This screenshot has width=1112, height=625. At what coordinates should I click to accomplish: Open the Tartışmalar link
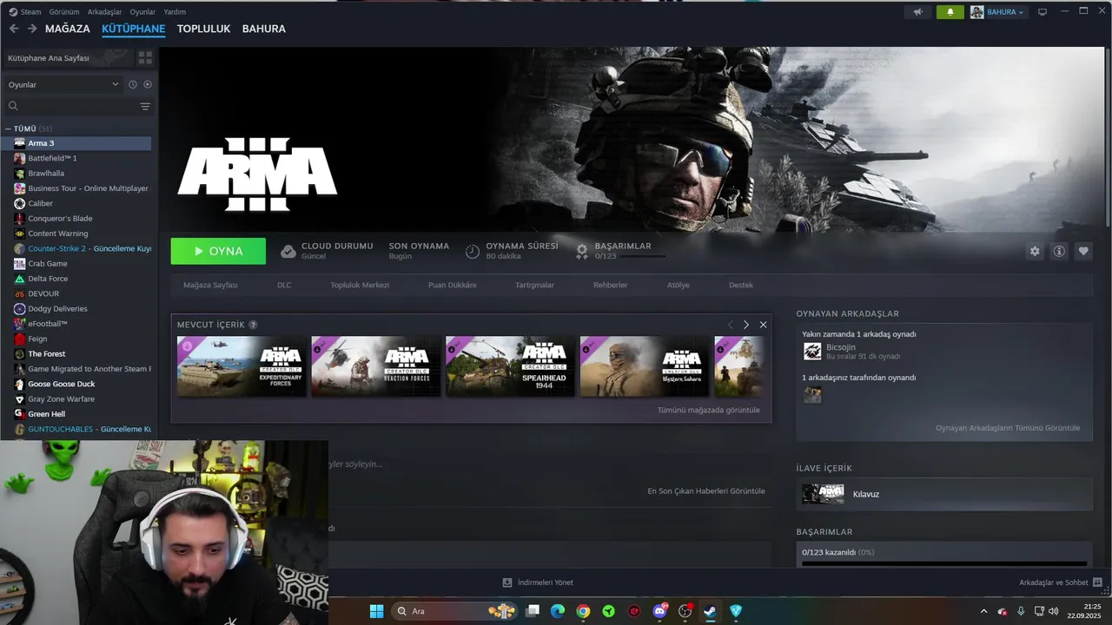pyautogui.click(x=534, y=285)
